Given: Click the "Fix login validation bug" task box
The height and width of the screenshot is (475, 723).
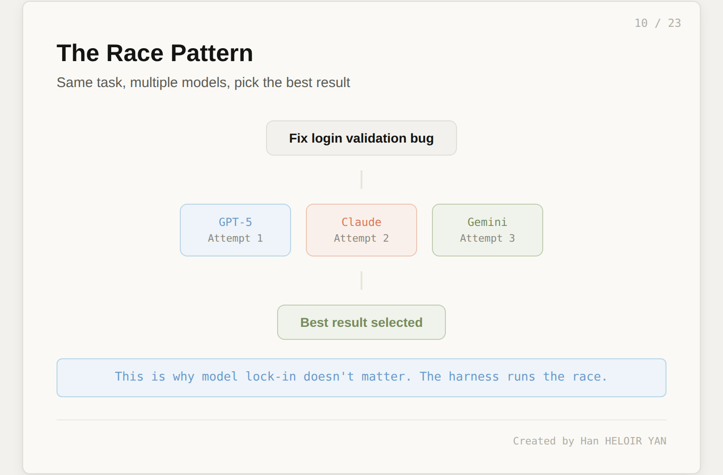Looking at the screenshot, I should (361, 138).
